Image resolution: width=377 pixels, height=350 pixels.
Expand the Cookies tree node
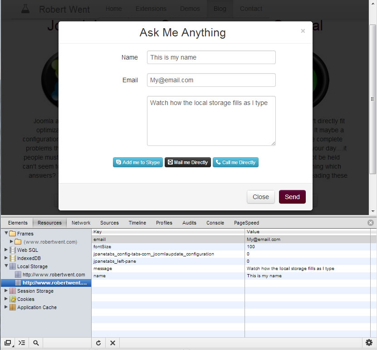click(x=6, y=299)
